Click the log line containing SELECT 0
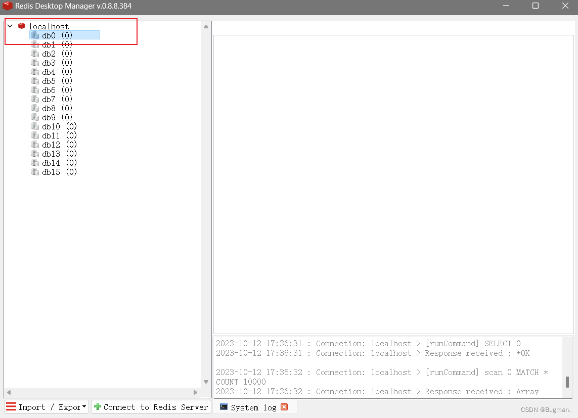The height and width of the screenshot is (418, 578). pos(369,344)
